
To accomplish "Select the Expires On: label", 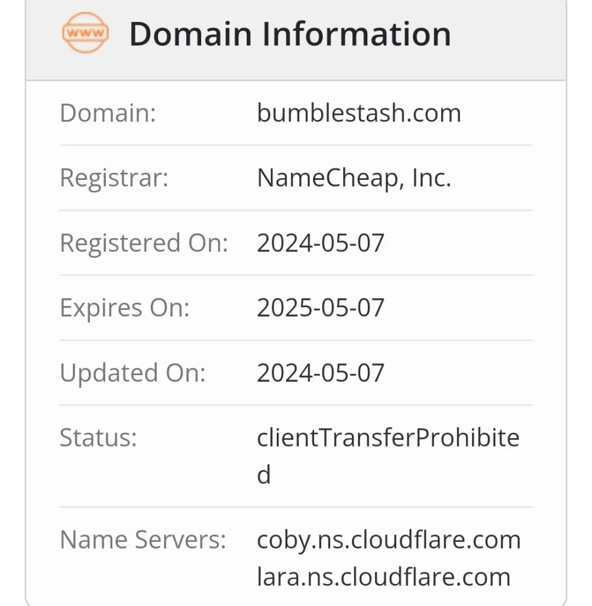I will tap(125, 308).
